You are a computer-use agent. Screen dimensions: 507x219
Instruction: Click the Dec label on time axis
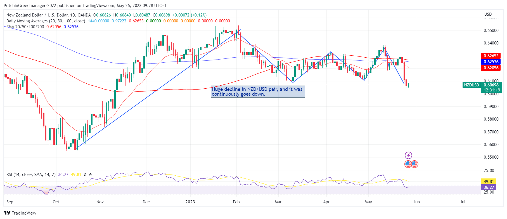coord(146,202)
